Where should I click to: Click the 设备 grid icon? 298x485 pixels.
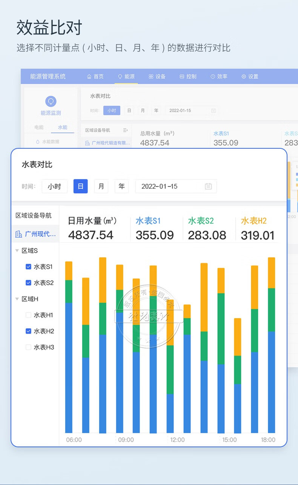tap(151, 76)
